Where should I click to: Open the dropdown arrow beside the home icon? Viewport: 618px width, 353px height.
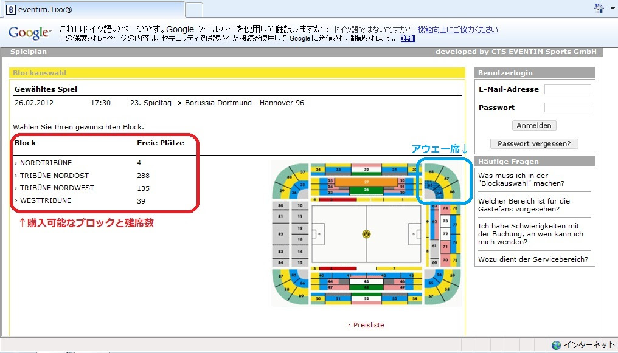pos(612,9)
